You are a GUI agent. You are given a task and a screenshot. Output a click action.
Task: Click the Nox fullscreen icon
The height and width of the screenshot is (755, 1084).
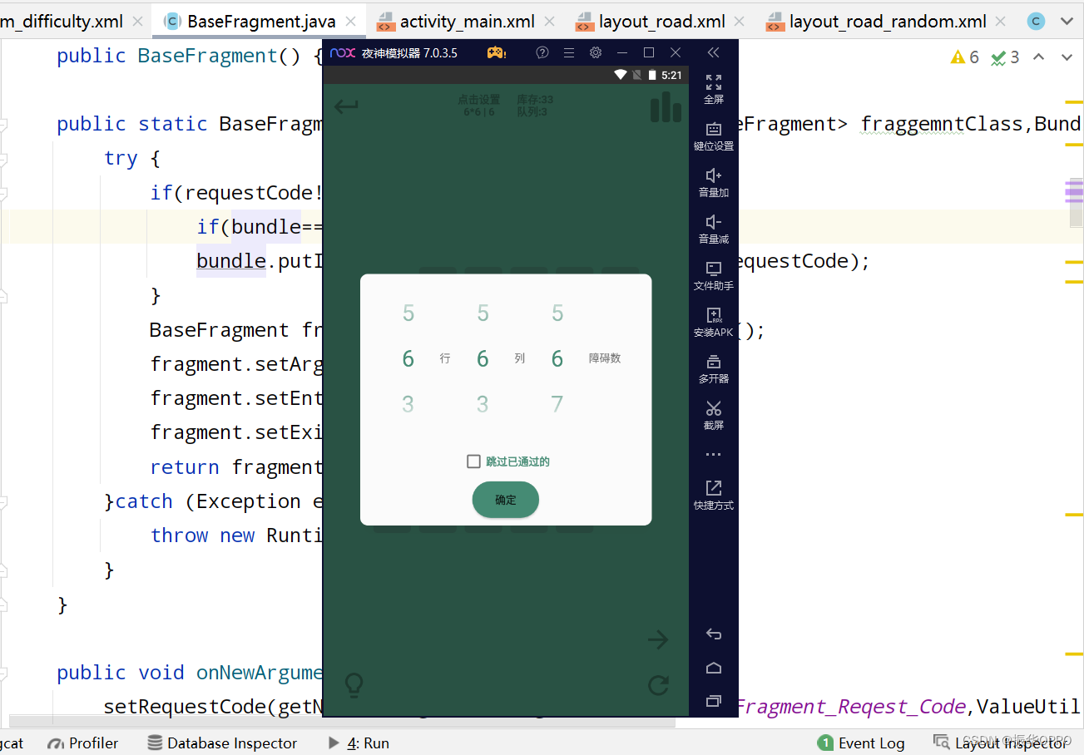[714, 82]
